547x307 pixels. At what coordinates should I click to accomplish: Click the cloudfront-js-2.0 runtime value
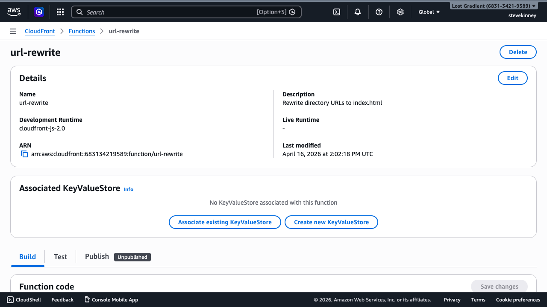42,128
